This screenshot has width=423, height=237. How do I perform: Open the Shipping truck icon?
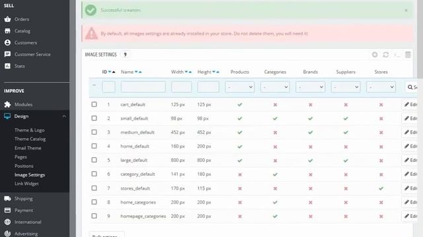7,198
